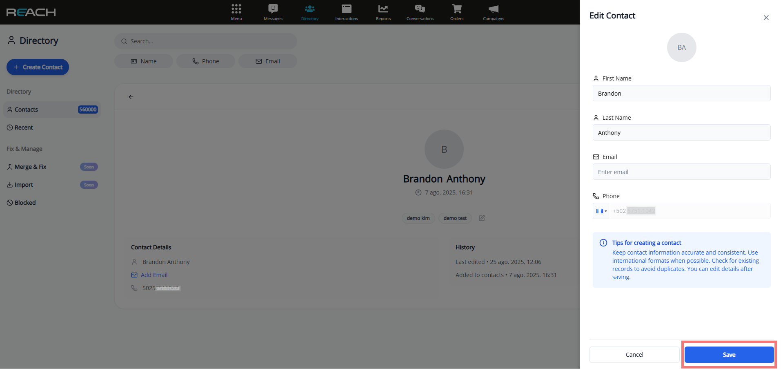Edit the First Name field
The image size is (783, 369).
[x=682, y=93]
